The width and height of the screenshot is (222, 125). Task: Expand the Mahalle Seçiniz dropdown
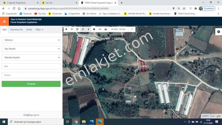31,57
